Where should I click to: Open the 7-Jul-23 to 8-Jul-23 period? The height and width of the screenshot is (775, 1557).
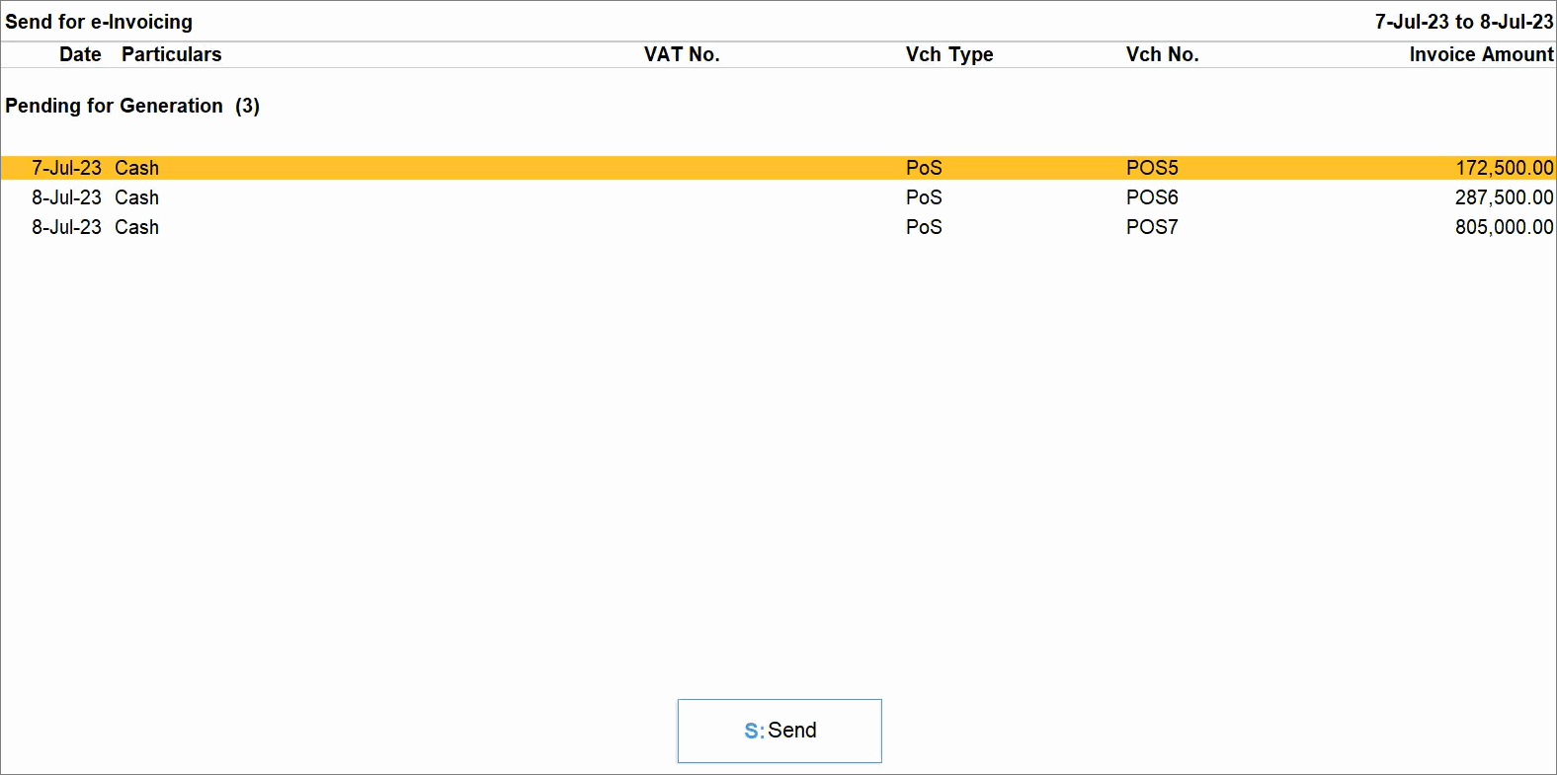[1463, 22]
